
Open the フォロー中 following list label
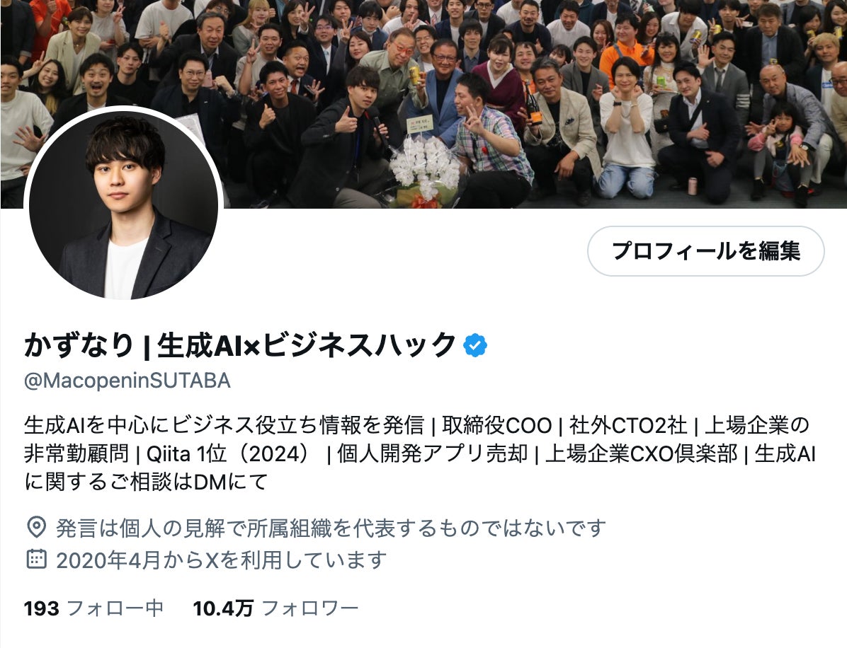coord(115,608)
